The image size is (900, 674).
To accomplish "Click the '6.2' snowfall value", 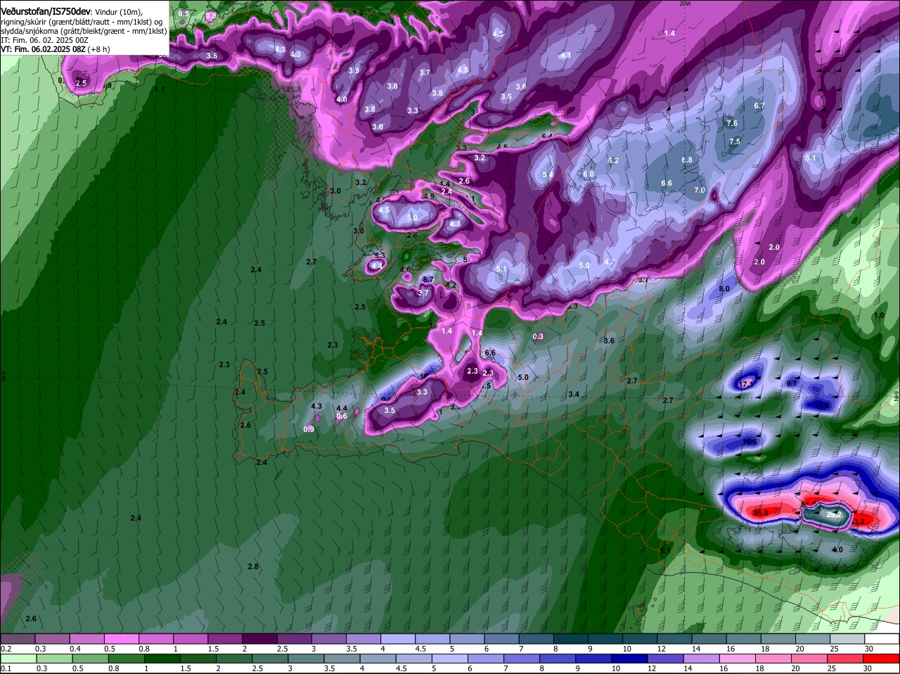I will 613,160.
